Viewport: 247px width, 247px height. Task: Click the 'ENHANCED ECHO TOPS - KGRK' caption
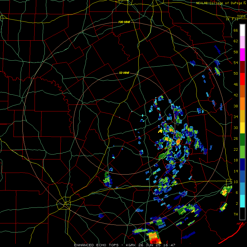[106, 245]
